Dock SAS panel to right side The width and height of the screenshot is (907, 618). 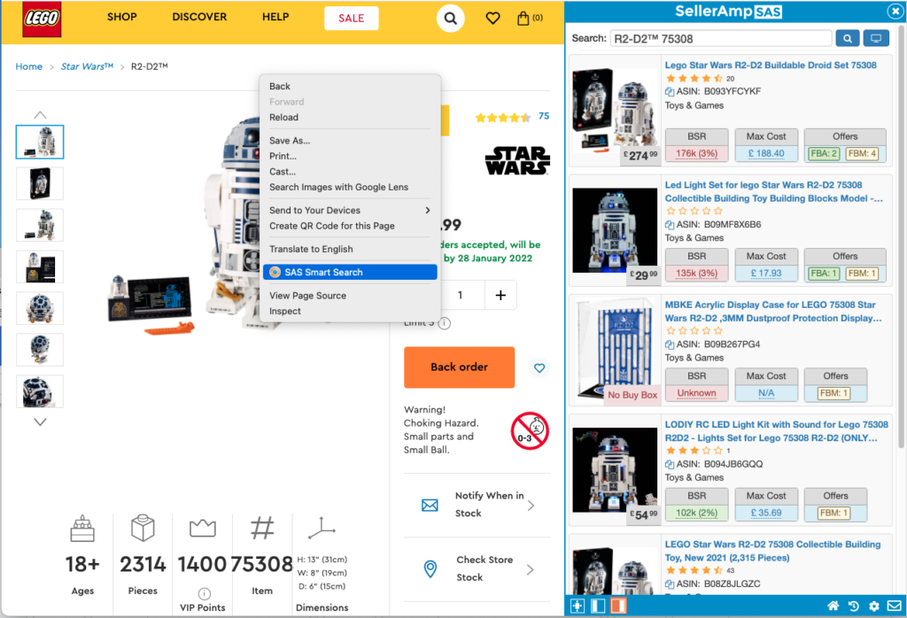pyautogui.click(x=618, y=606)
